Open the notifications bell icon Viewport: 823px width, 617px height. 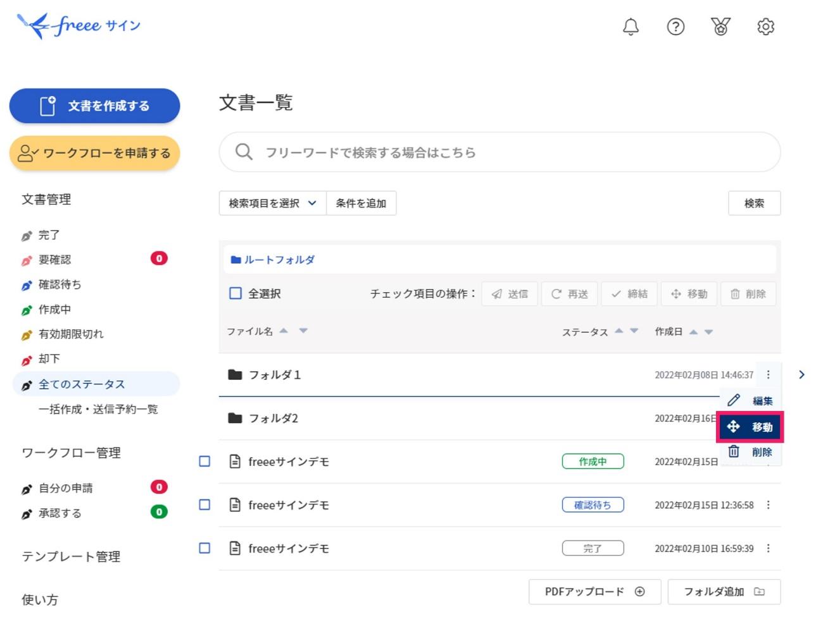click(x=631, y=27)
